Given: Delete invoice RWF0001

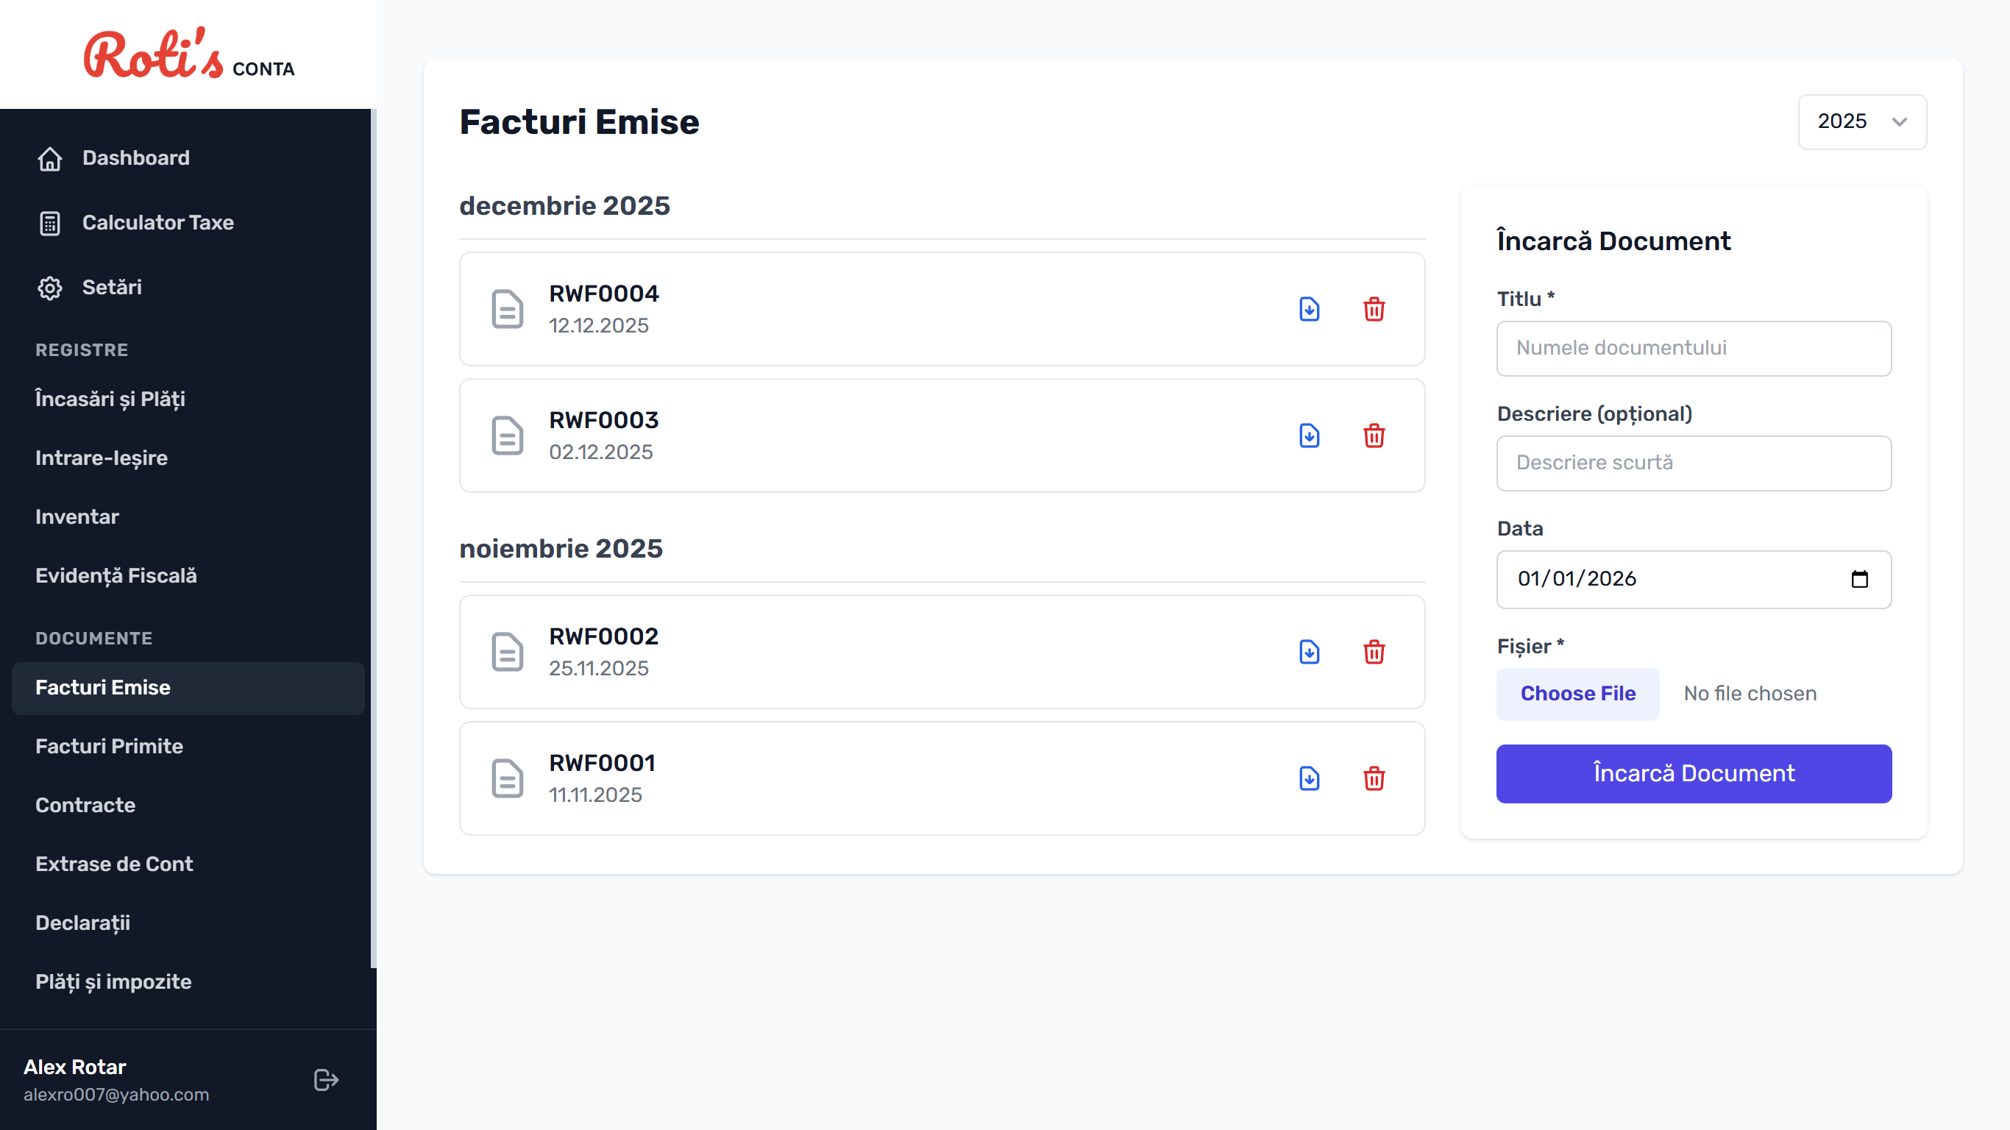Looking at the screenshot, I should 1375,778.
